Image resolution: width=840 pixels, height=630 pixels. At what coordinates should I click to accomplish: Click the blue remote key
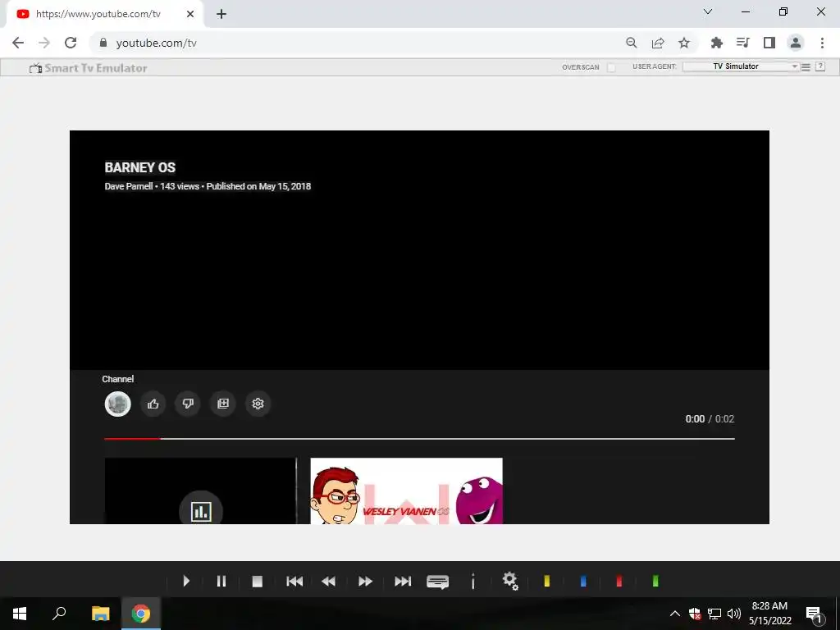coord(583,582)
